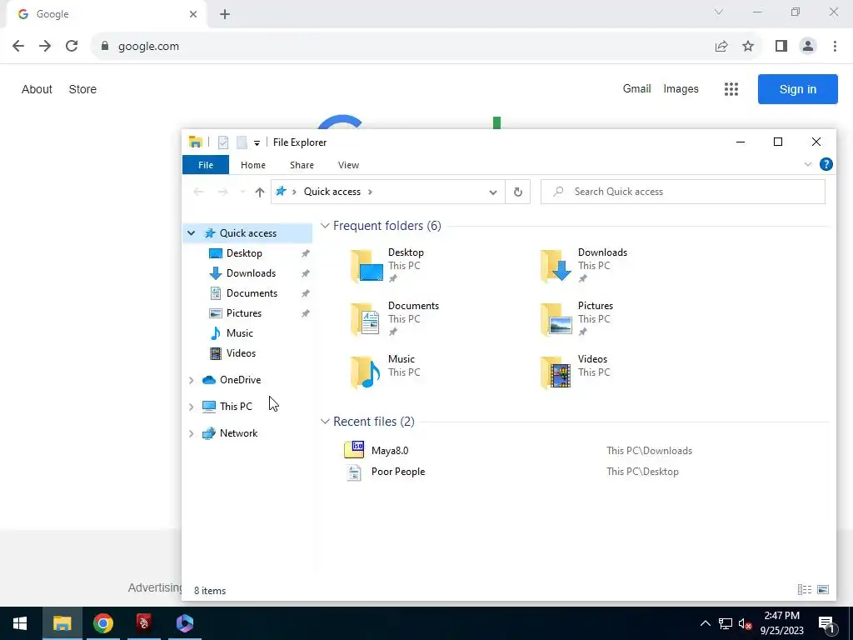Click Properties icon in File Explorer title bar
Image resolution: width=853 pixels, height=640 pixels.
tap(223, 142)
